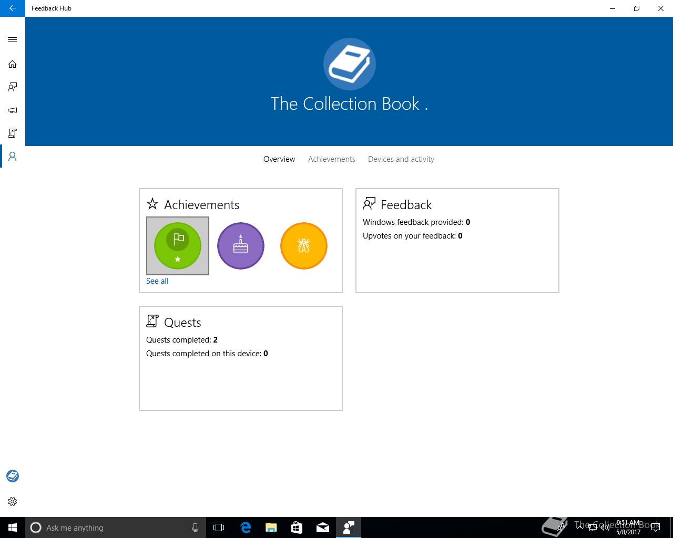This screenshot has height=538, width=673.
Task: Open Mail app from taskbar
Action: tap(323, 527)
